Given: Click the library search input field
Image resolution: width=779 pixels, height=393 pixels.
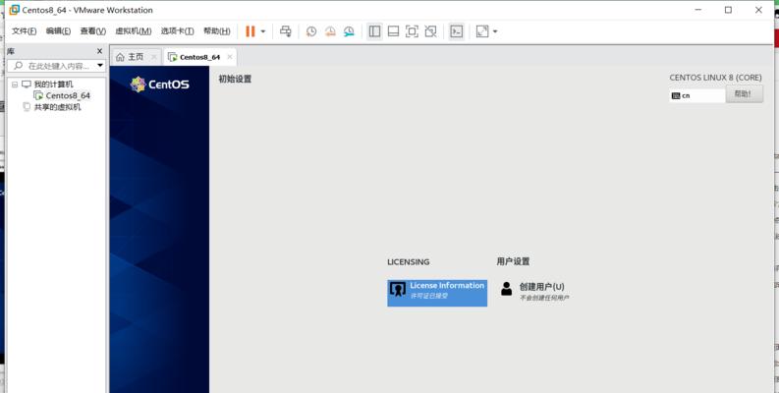Looking at the screenshot, I should 52,66.
